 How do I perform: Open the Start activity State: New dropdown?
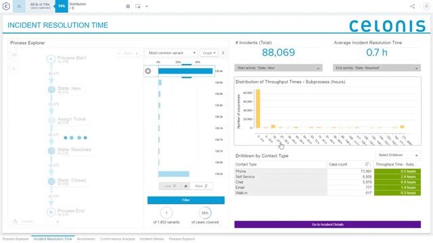(x=278, y=67)
